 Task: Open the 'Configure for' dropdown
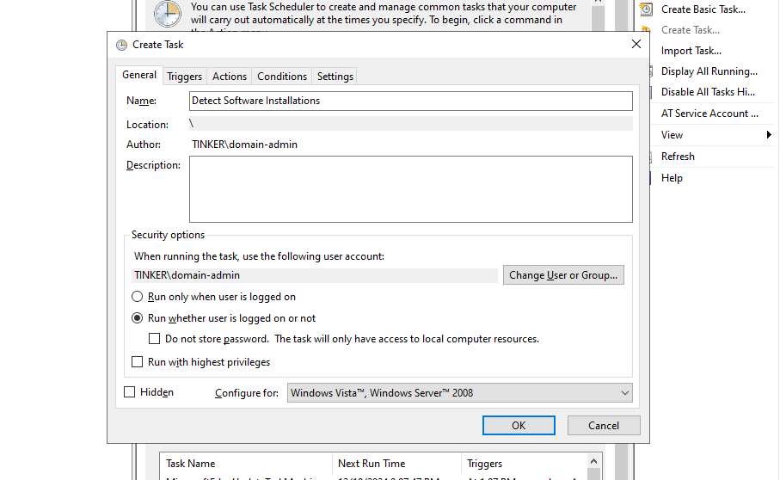pyautogui.click(x=460, y=393)
